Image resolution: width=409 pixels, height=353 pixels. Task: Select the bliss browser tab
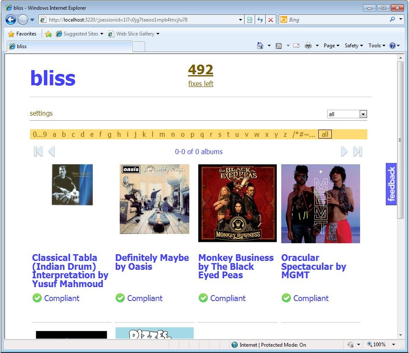pos(70,46)
